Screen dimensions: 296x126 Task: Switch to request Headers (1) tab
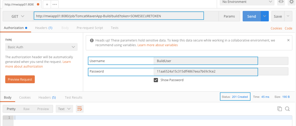coord(44,28)
